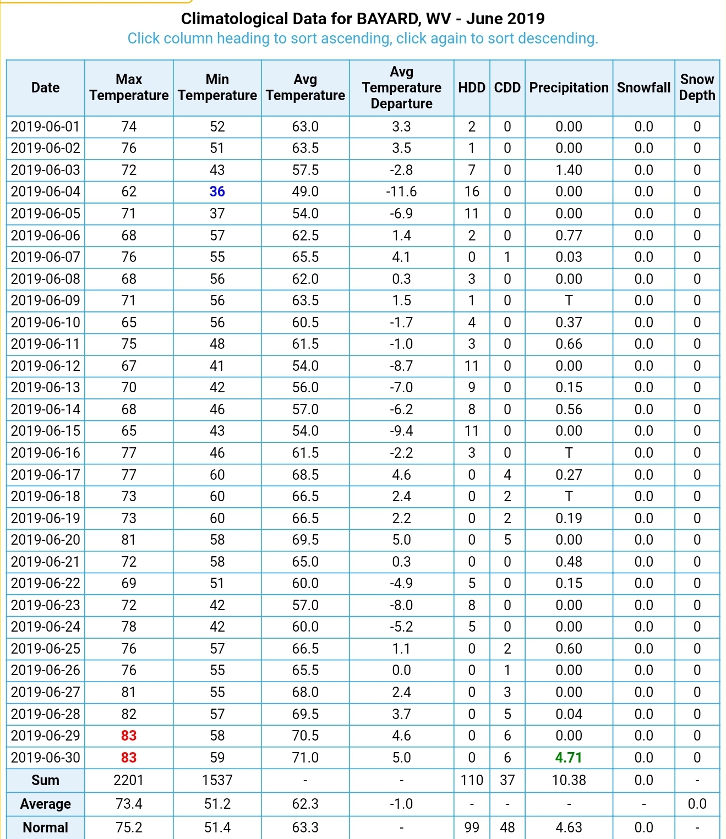
Task: Sort table by CDD column
Action: pyautogui.click(x=507, y=87)
